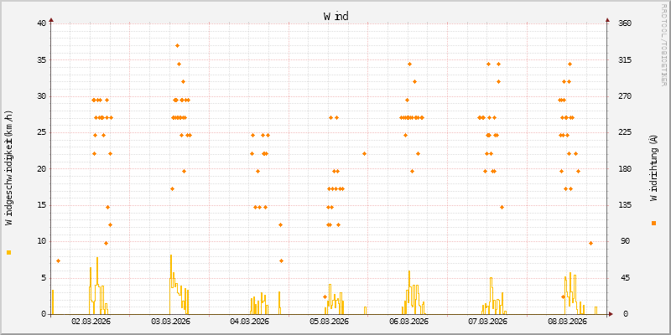Click the arrow at top of right axis

pos(607,19)
